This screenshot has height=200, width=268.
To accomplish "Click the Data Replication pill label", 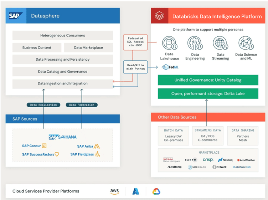I will coord(43,105).
